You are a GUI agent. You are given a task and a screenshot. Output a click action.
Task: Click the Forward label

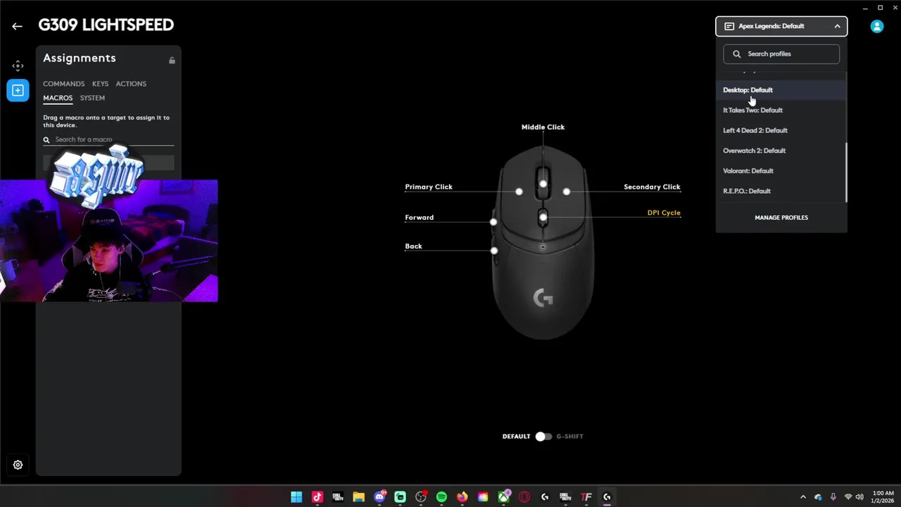(420, 218)
